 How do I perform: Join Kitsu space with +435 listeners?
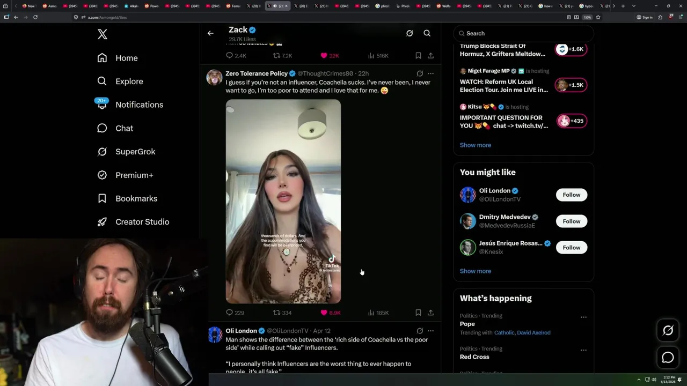[571, 121]
